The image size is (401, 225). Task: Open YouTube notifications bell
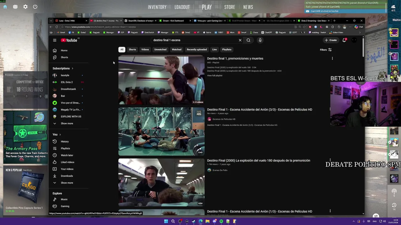[x=344, y=40]
